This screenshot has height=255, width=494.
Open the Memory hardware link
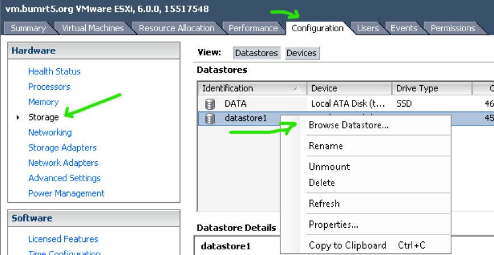pos(44,102)
